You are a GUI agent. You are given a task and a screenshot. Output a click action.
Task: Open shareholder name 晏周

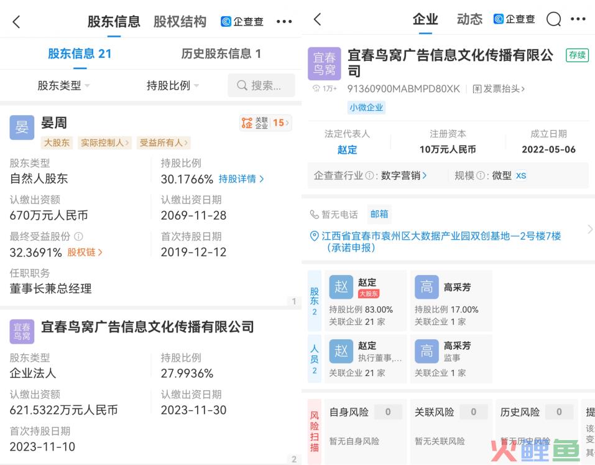click(x=54, y=123)
